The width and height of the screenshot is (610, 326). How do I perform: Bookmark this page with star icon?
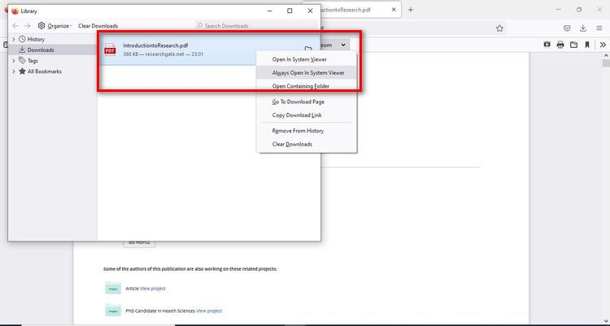coord(499,28)
